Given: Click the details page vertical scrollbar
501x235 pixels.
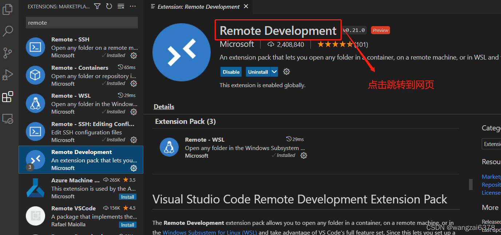Looking at the screenshot, I should (471, 184).
